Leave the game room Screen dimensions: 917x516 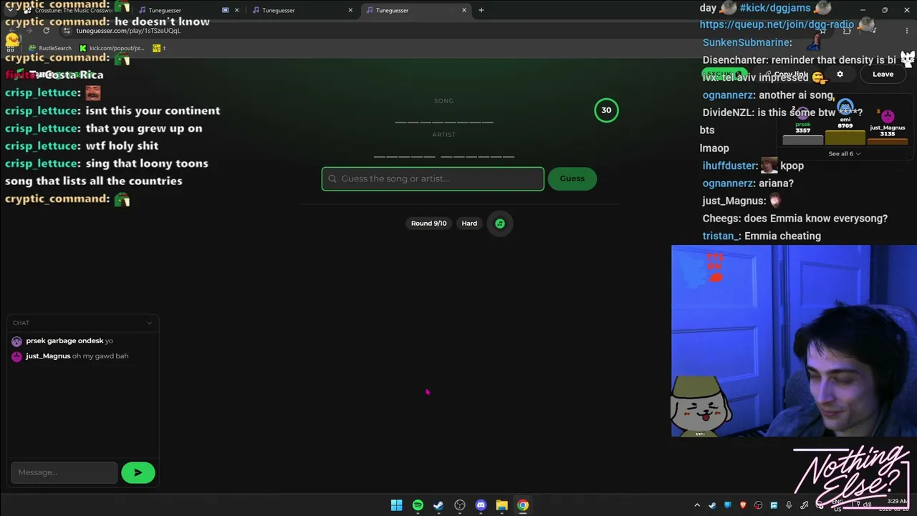(883, 74)
